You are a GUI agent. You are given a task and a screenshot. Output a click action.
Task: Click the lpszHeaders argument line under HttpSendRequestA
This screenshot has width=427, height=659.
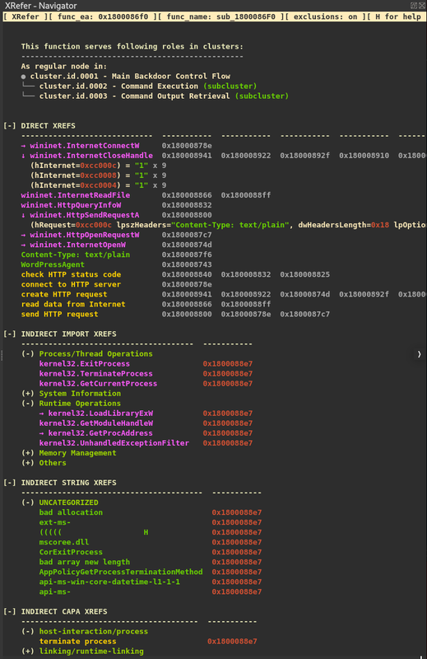228,225
